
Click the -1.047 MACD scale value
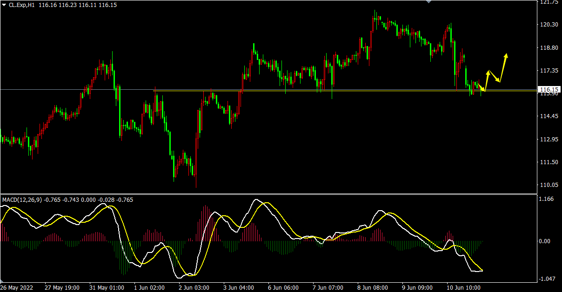pos(547,279)
